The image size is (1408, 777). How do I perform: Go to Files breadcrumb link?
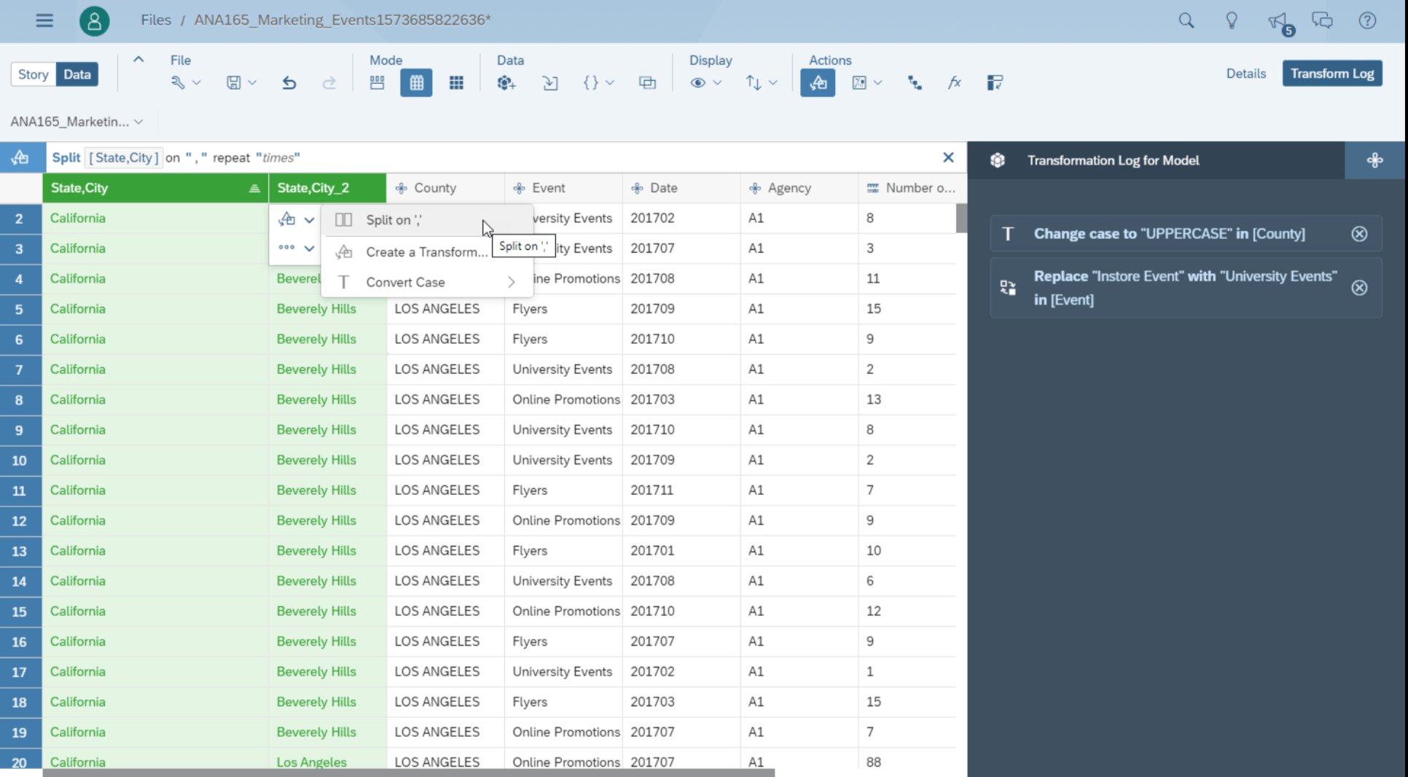156,20
